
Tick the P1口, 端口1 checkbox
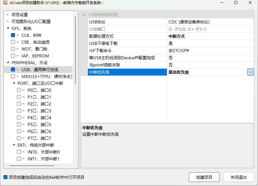coord(19,97)
